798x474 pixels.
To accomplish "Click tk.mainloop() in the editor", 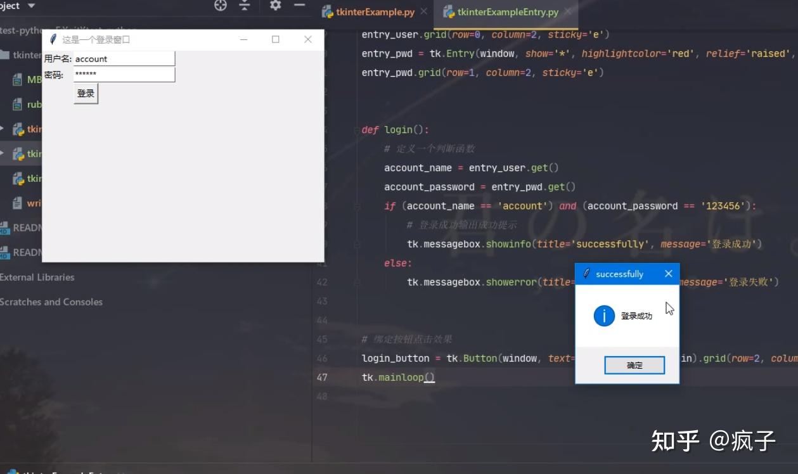I will click(x=398, y=377).
